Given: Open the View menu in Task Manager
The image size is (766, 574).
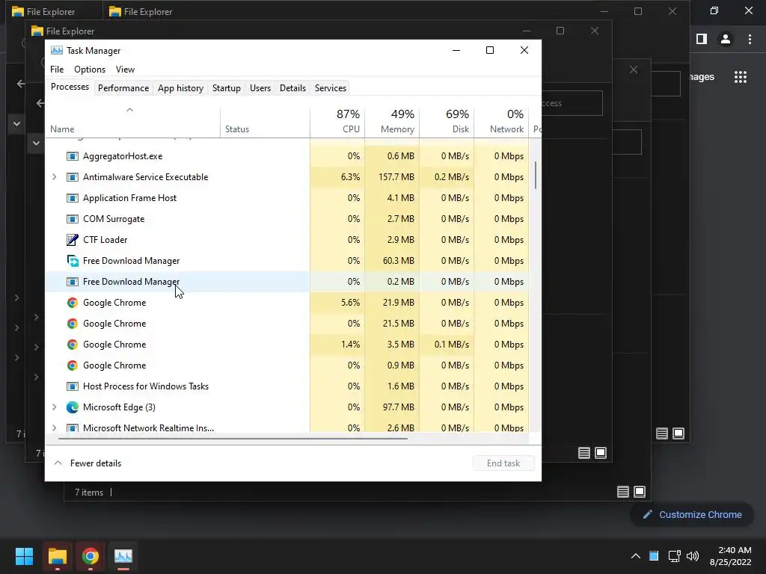Looking at the screenshot, I should [125, 70].
